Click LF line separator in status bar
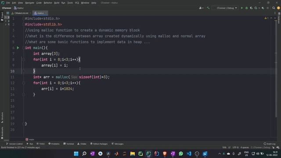This screenshot has width=281, height=158. [x=229, y=147]
